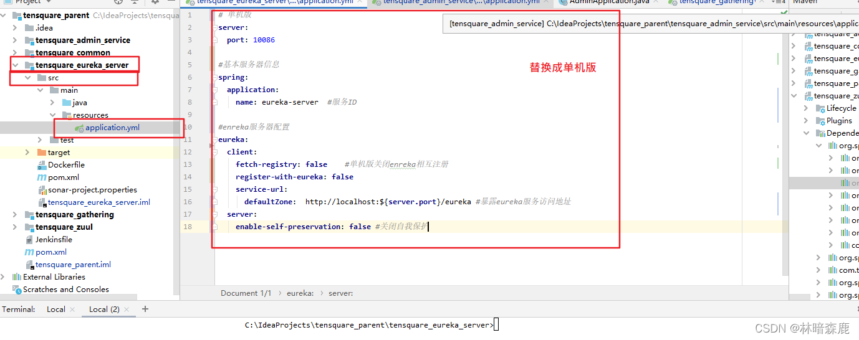Click the Lifecycle gear-folder icon
The height and width of the screenshot is (340, 859).
820,108
